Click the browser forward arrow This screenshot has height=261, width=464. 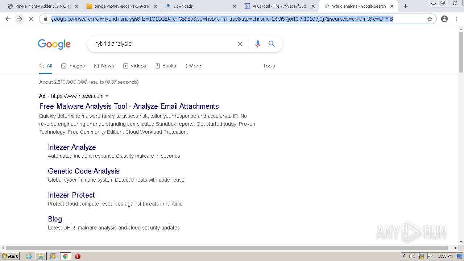(x=20, y=19)
